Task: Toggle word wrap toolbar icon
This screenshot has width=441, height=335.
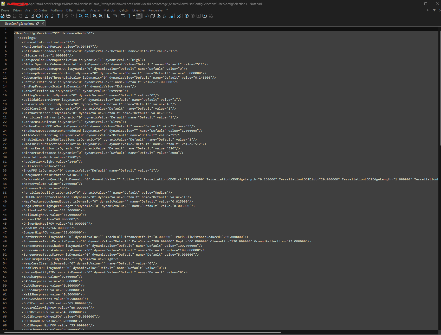Action: tap(123, 16)
